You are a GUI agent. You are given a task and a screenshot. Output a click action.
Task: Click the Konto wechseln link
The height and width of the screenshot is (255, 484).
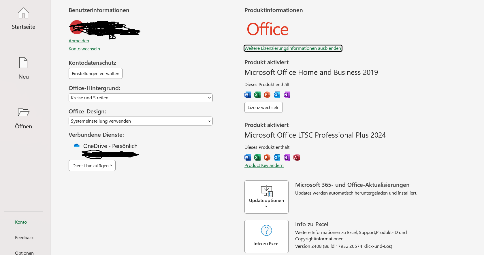click(84, 49)
